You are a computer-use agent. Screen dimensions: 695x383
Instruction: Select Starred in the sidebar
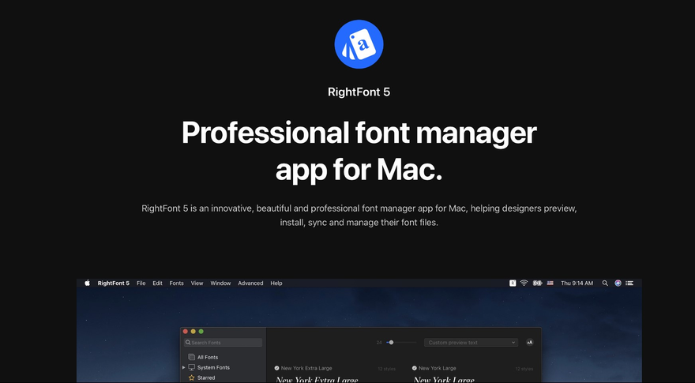click(x=206, y=377)
